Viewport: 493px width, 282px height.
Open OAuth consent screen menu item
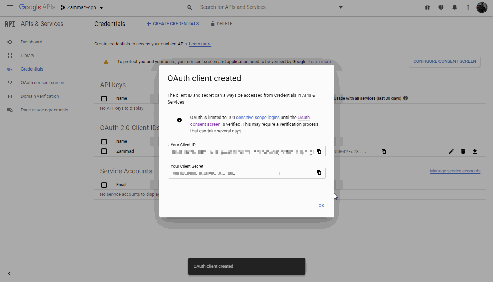click(x=42, y=83)
